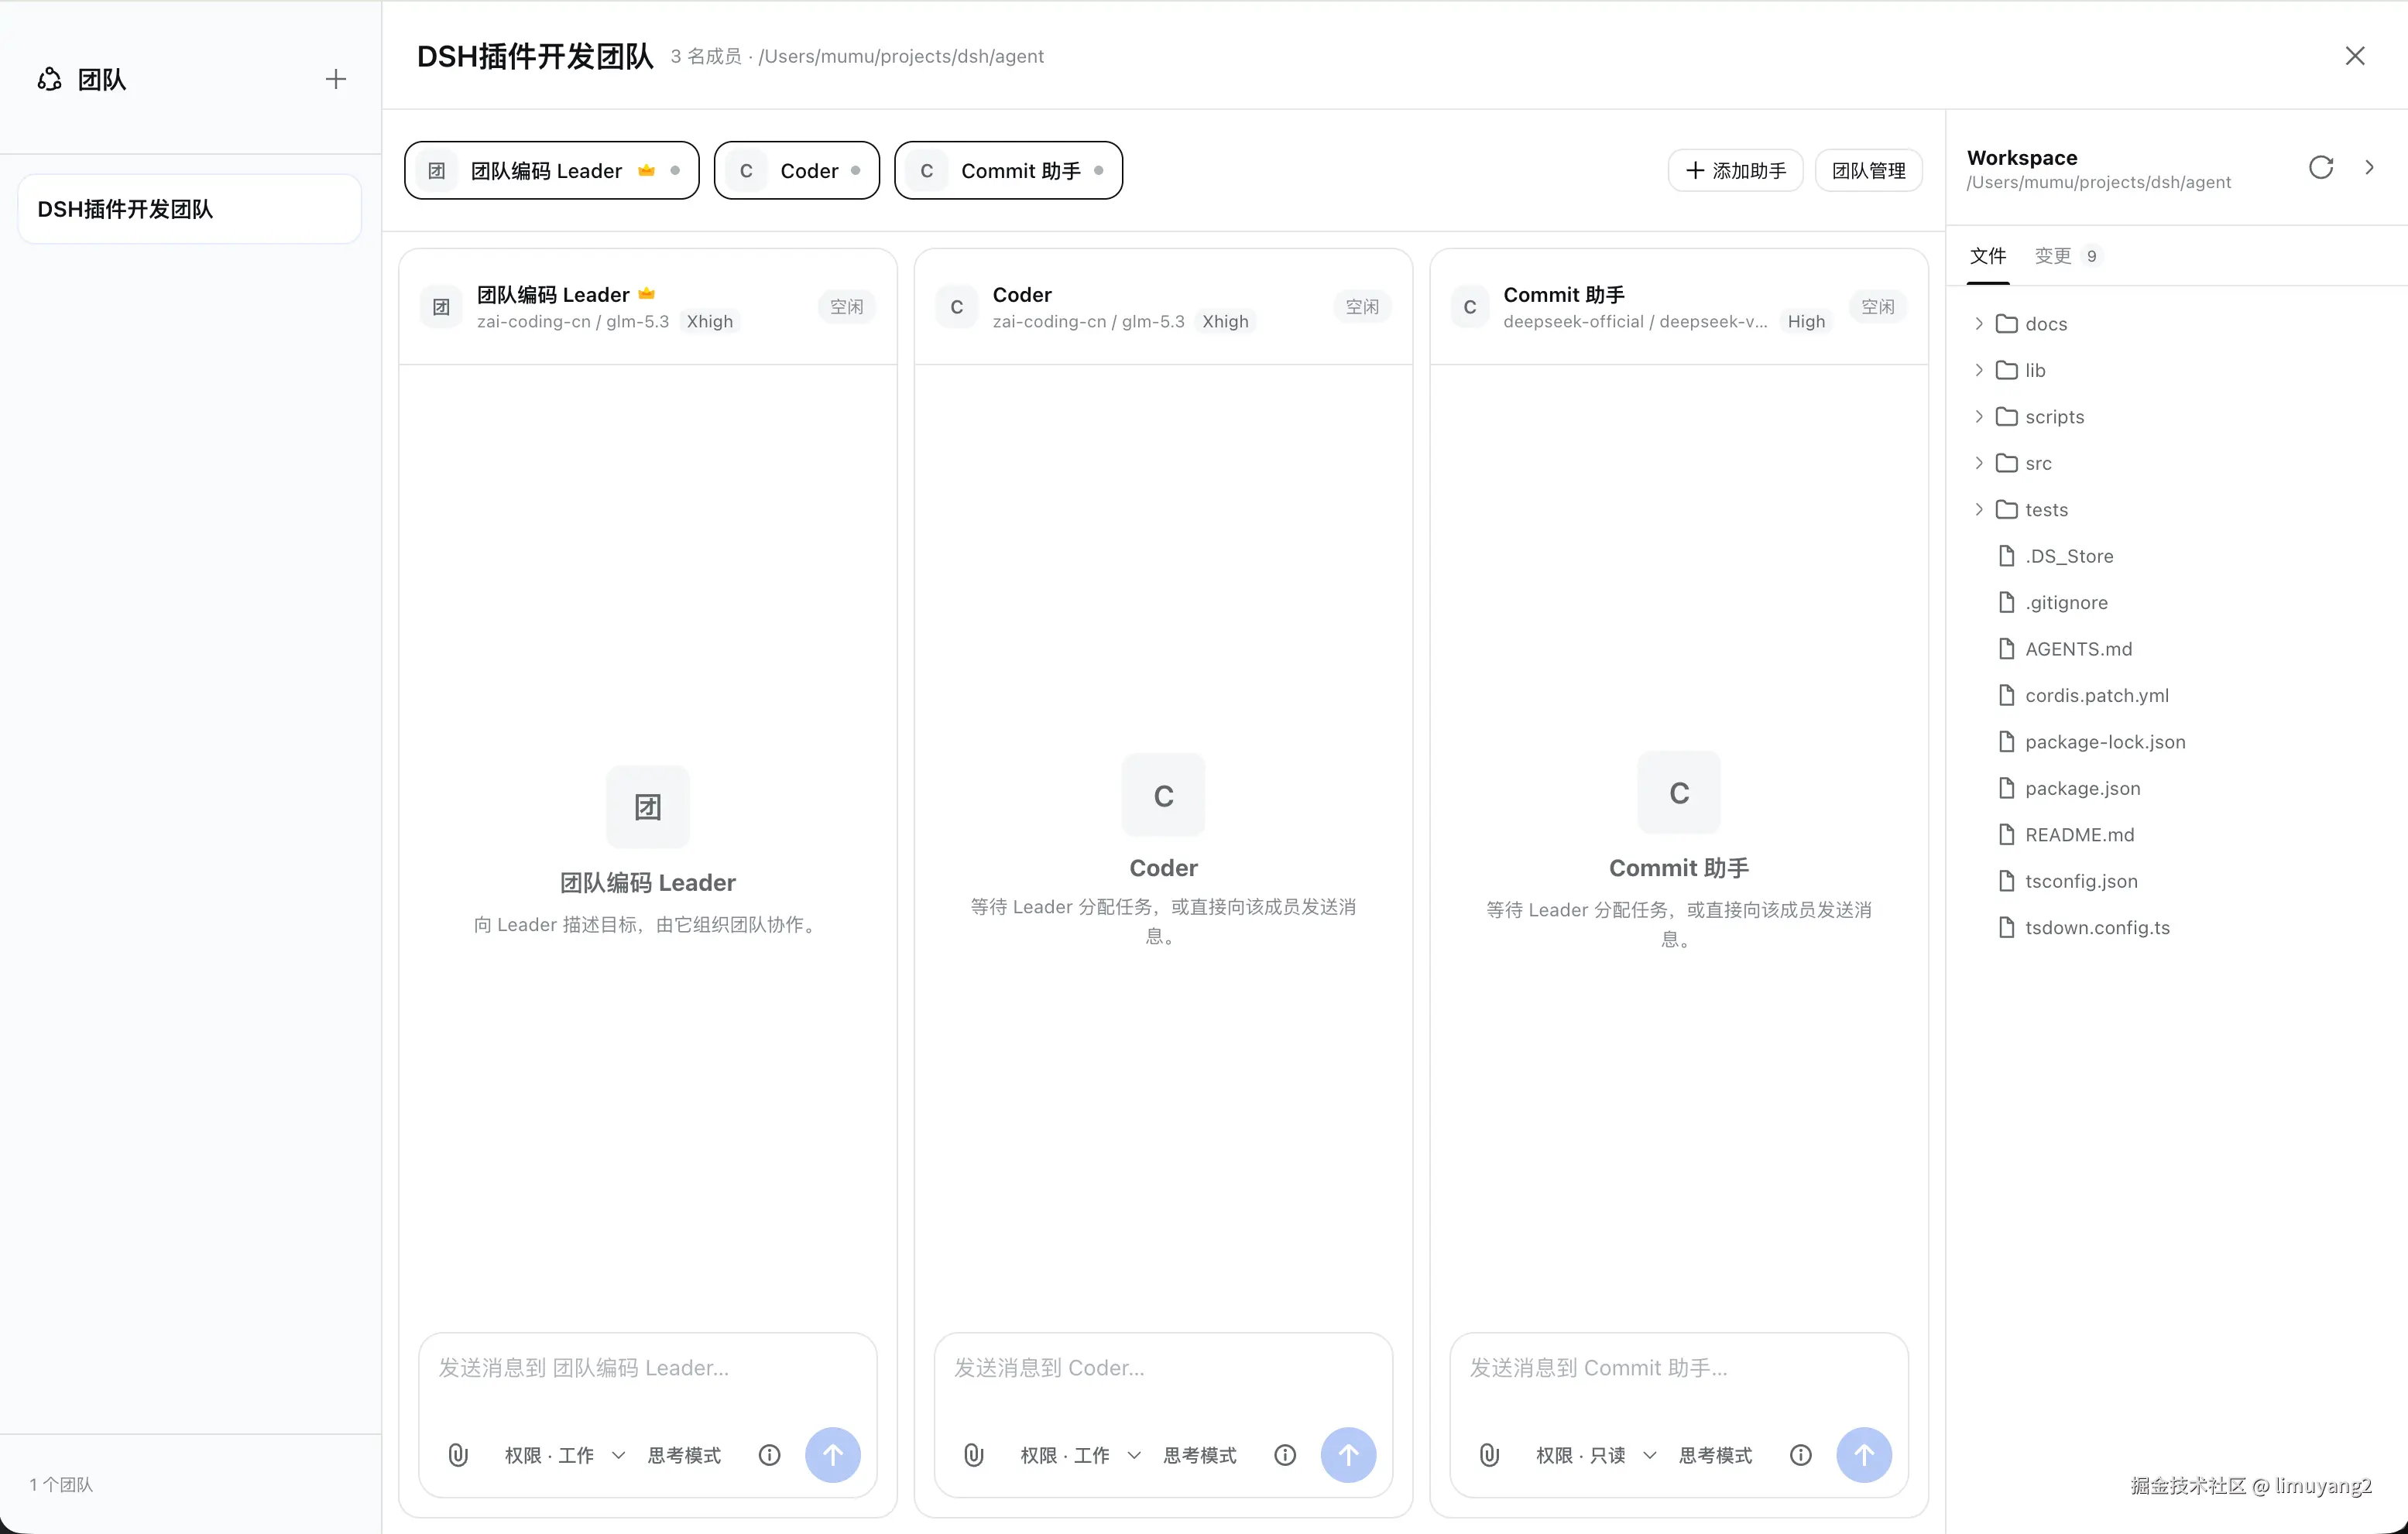
Task: Click the attachment icon in Commit 助手 input
Action: tap(1489, 1455)
